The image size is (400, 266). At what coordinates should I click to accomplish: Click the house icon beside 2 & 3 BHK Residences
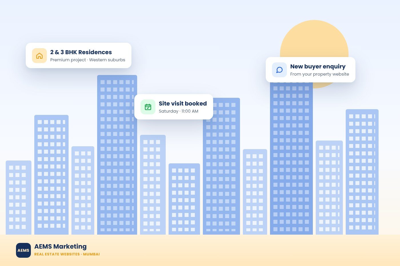pyautogui.click(x=39, y=56)
